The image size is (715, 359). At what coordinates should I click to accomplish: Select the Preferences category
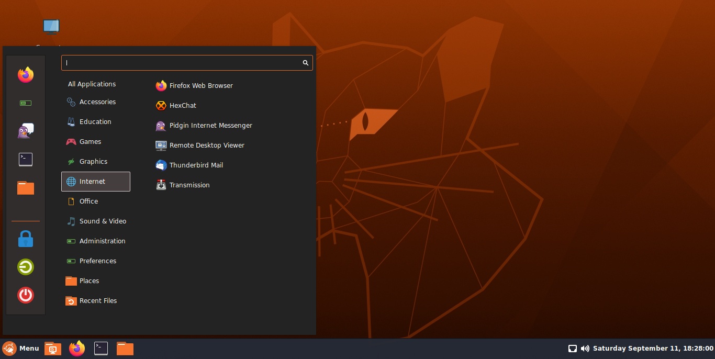click(97, 261)
